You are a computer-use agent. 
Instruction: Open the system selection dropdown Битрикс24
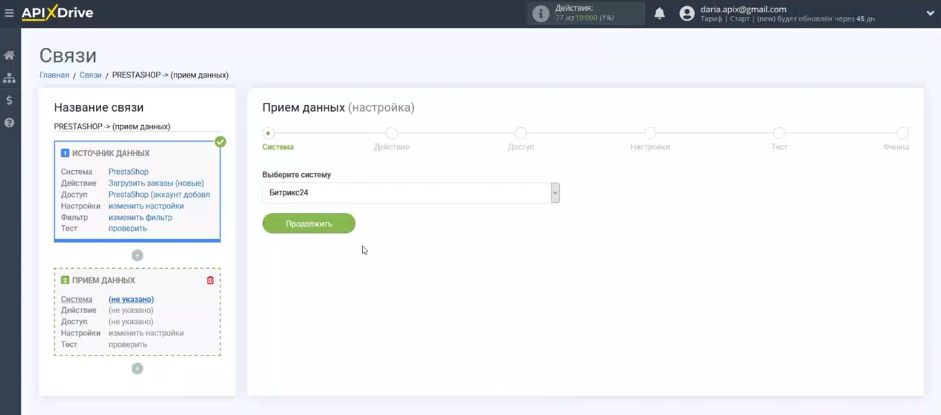coord(411,193)
